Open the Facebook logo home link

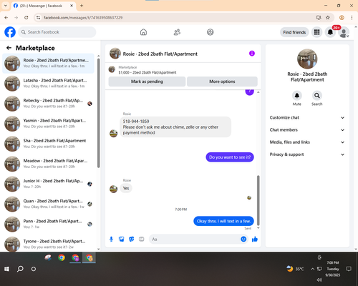click(x=10, y=32)
